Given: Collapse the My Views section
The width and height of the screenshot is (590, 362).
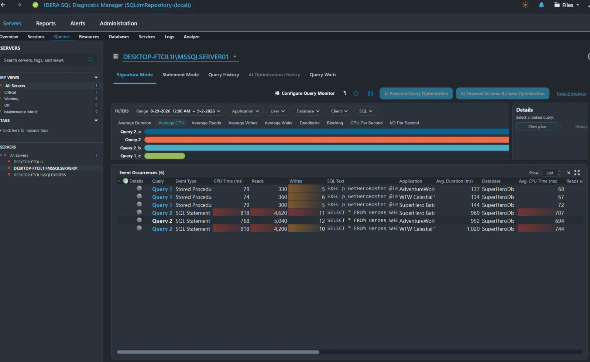Looking at the screenshot, I should coord(96,77).
